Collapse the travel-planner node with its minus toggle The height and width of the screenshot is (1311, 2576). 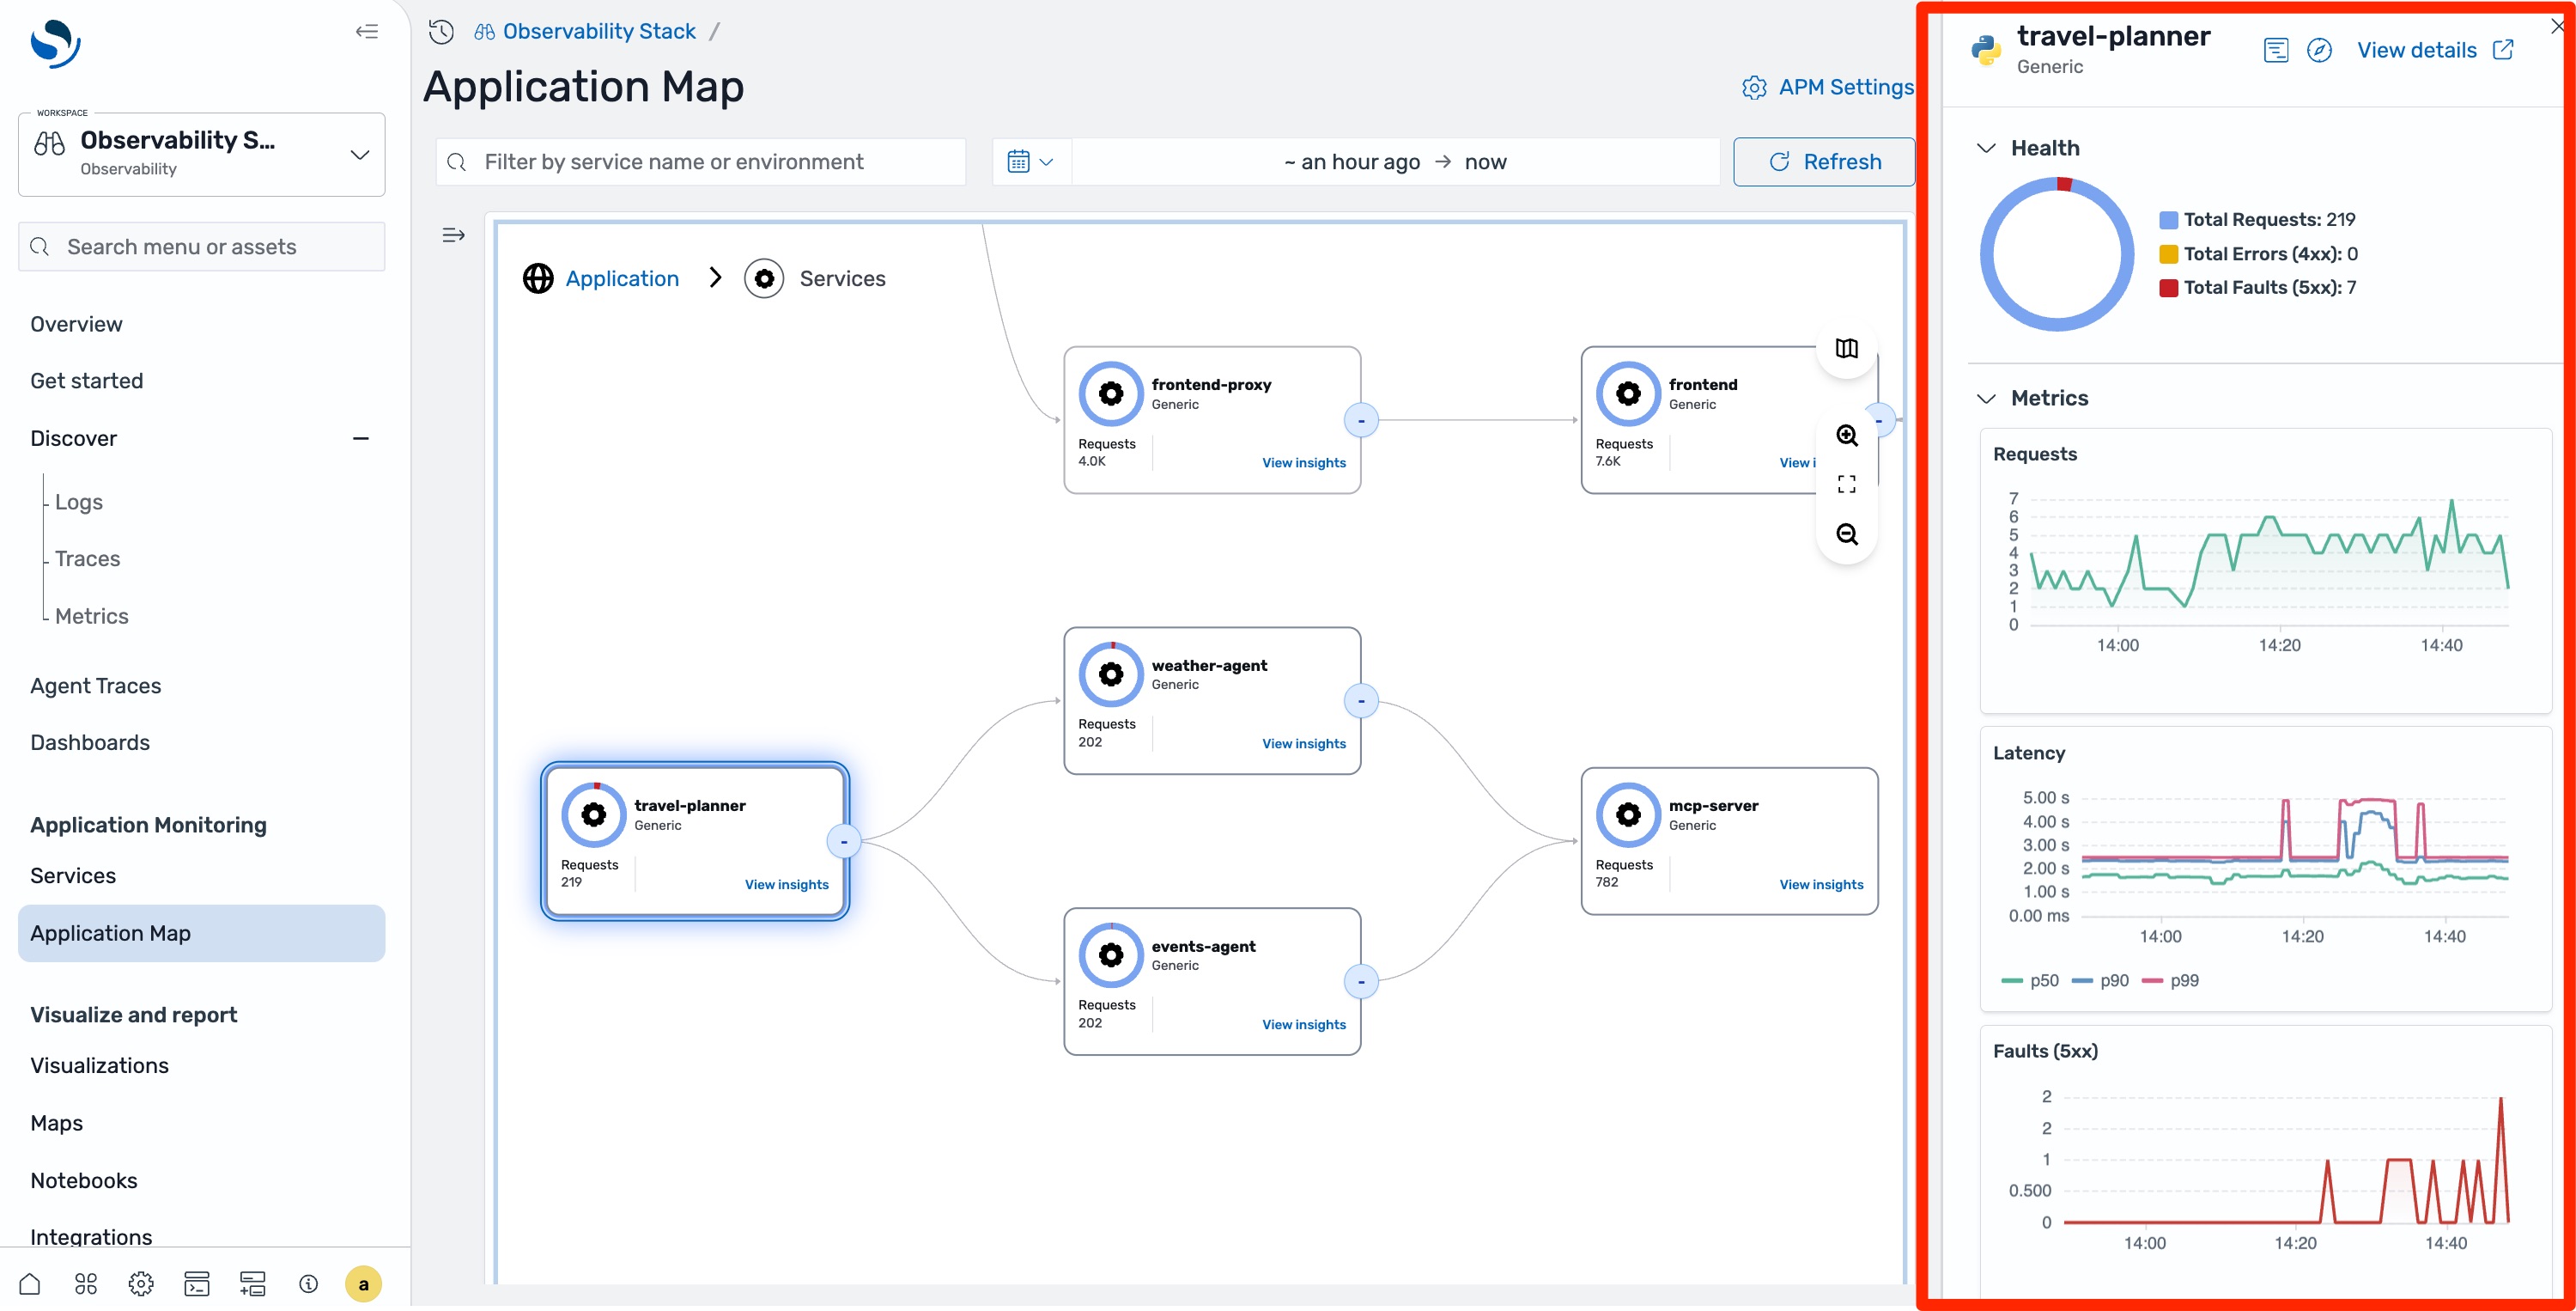click(846, 841)
